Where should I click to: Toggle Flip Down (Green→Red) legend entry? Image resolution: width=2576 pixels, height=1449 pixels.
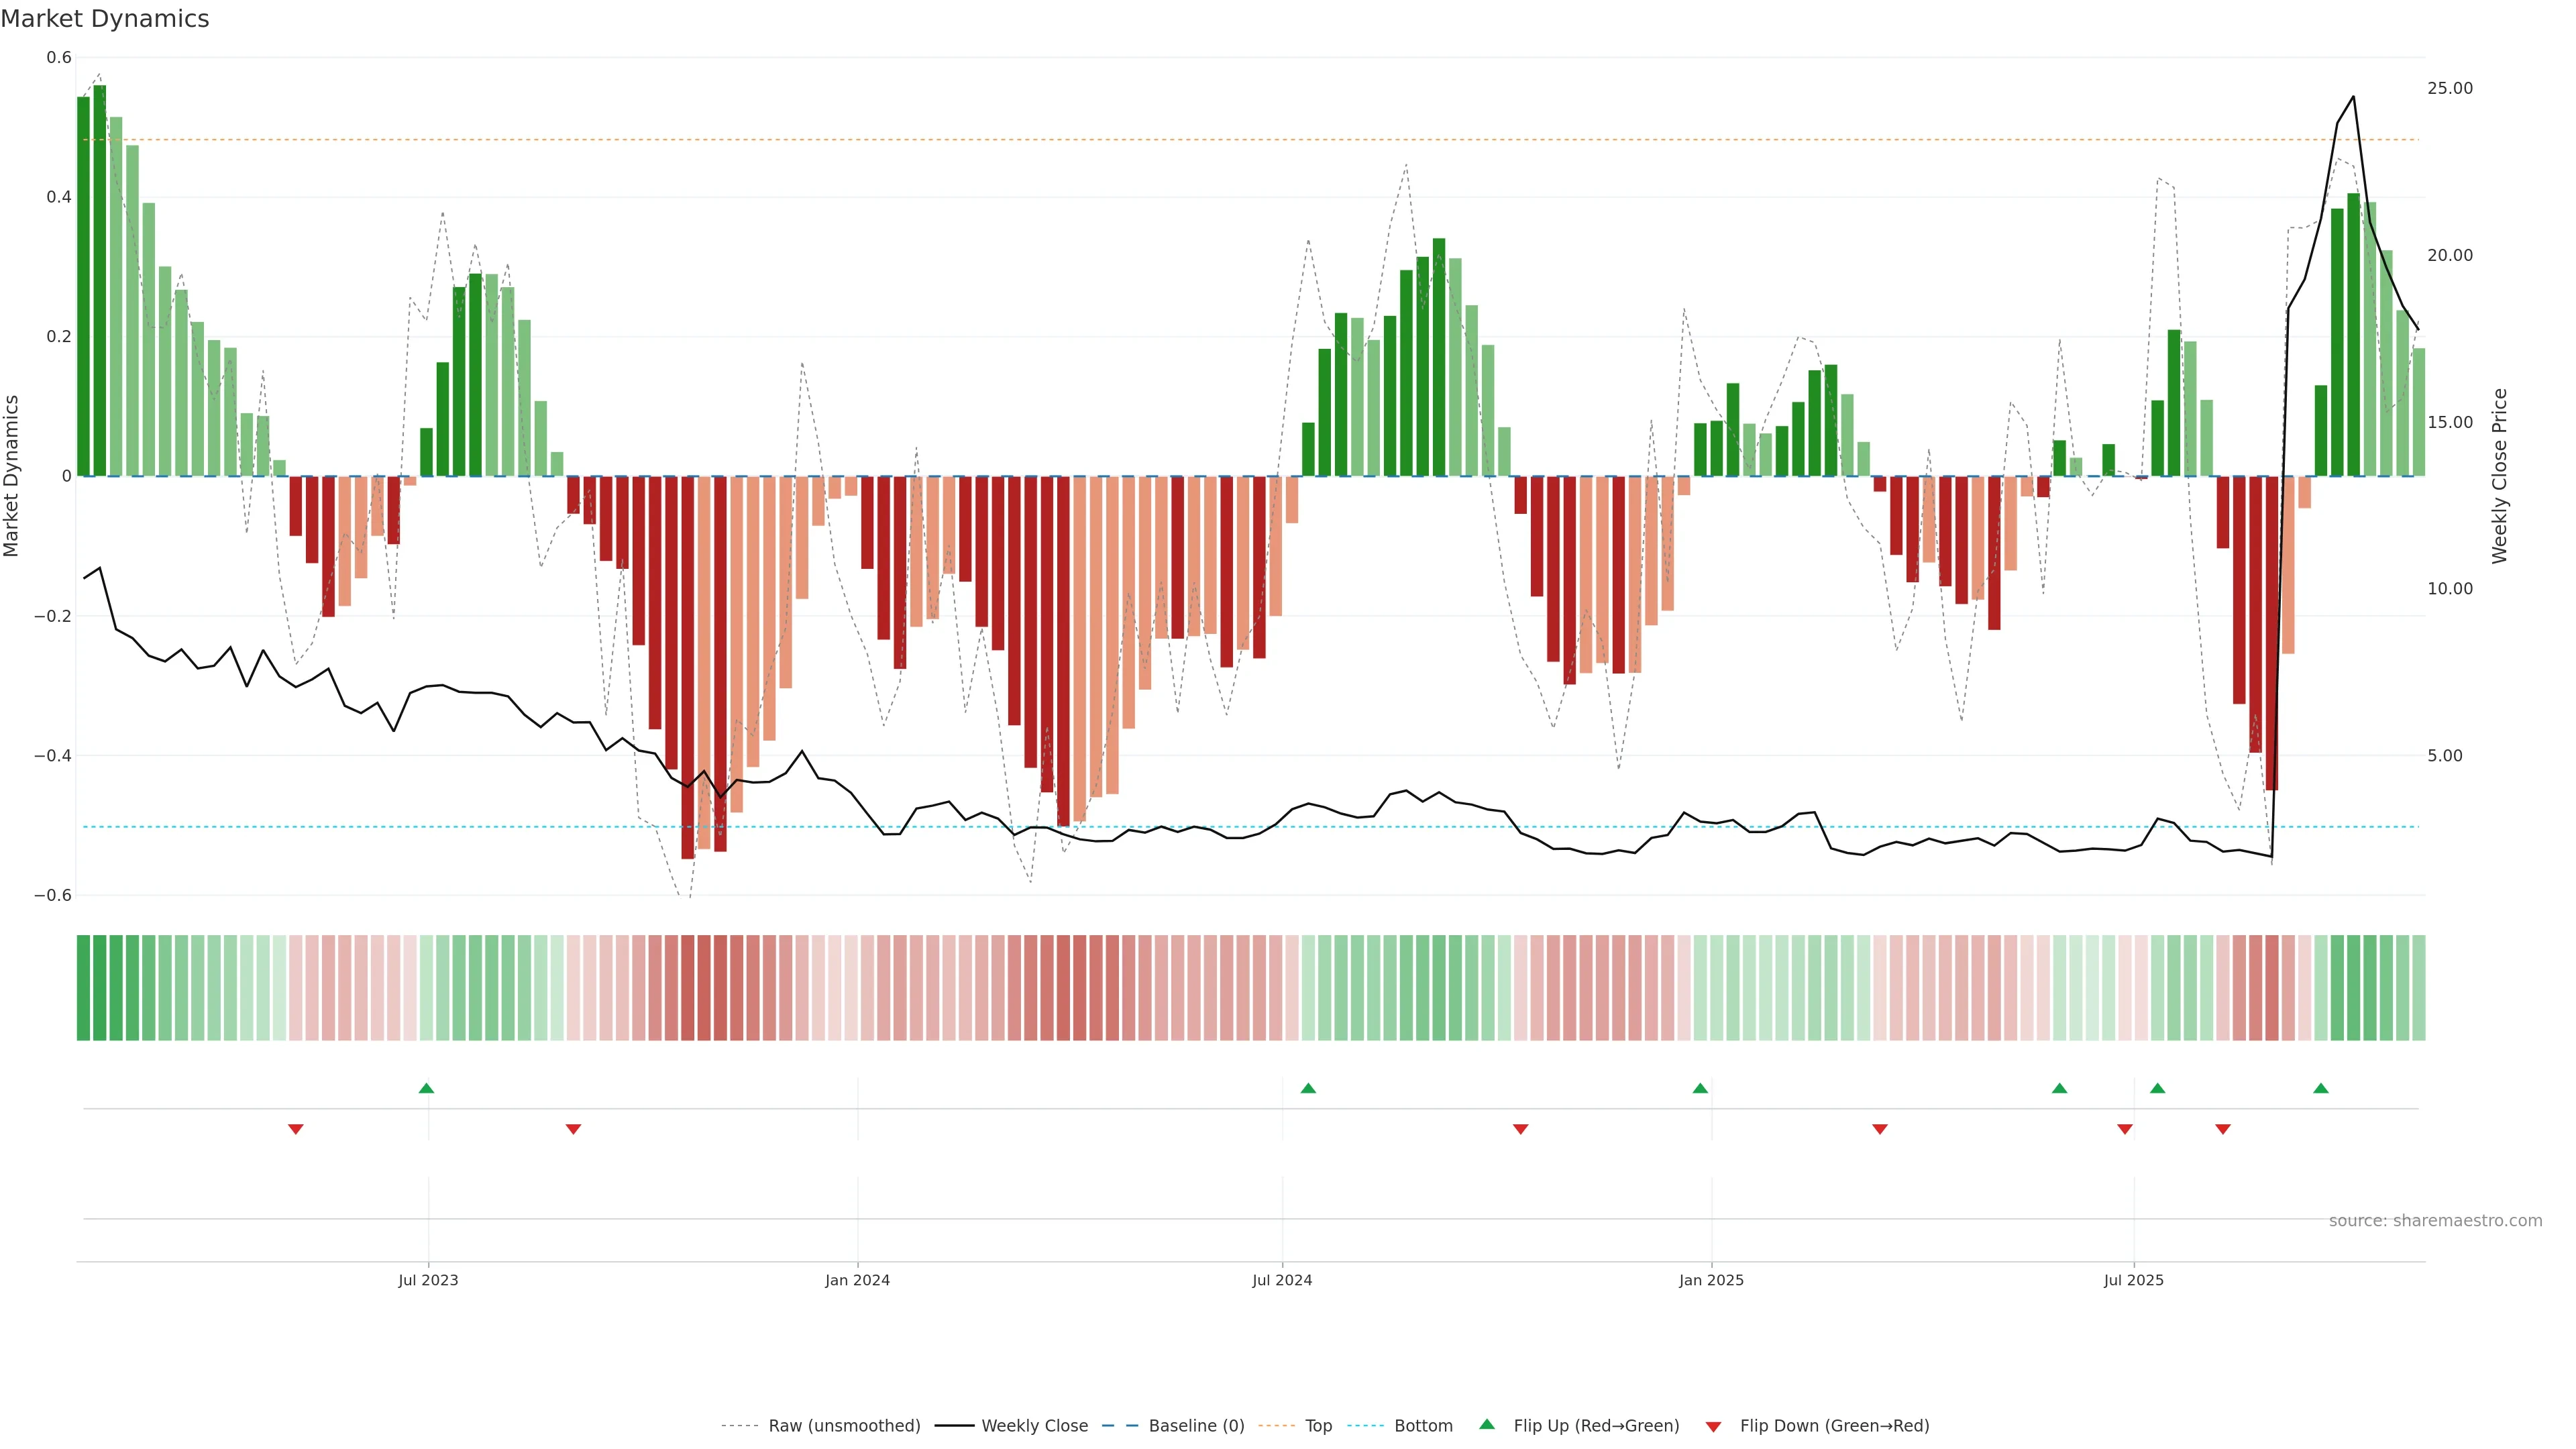pyautogui.click(x=1834, y=1426)
